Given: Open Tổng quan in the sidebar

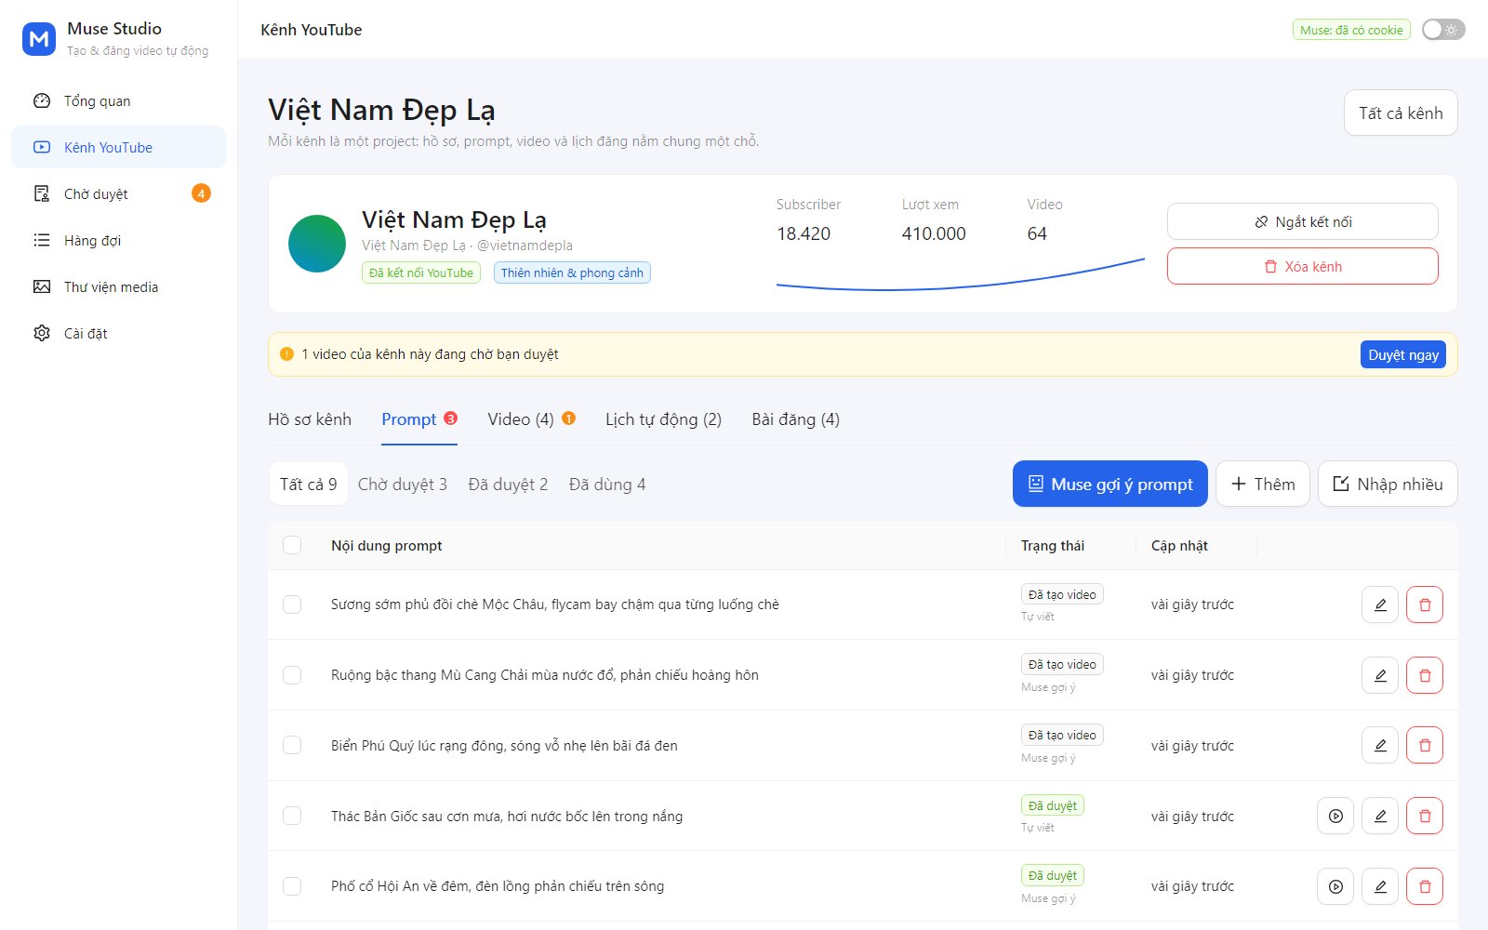Looking at the screenshot, I should [x=118, y=100].
